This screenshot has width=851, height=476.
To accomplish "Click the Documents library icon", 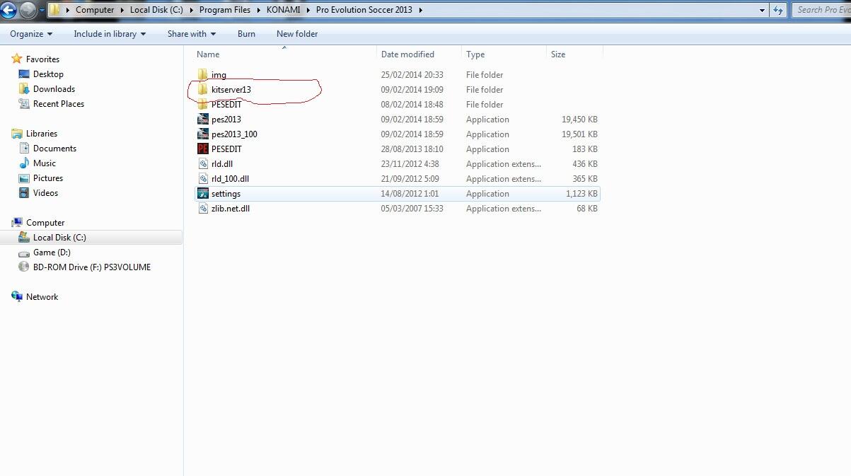I will [x=24, y=149].
